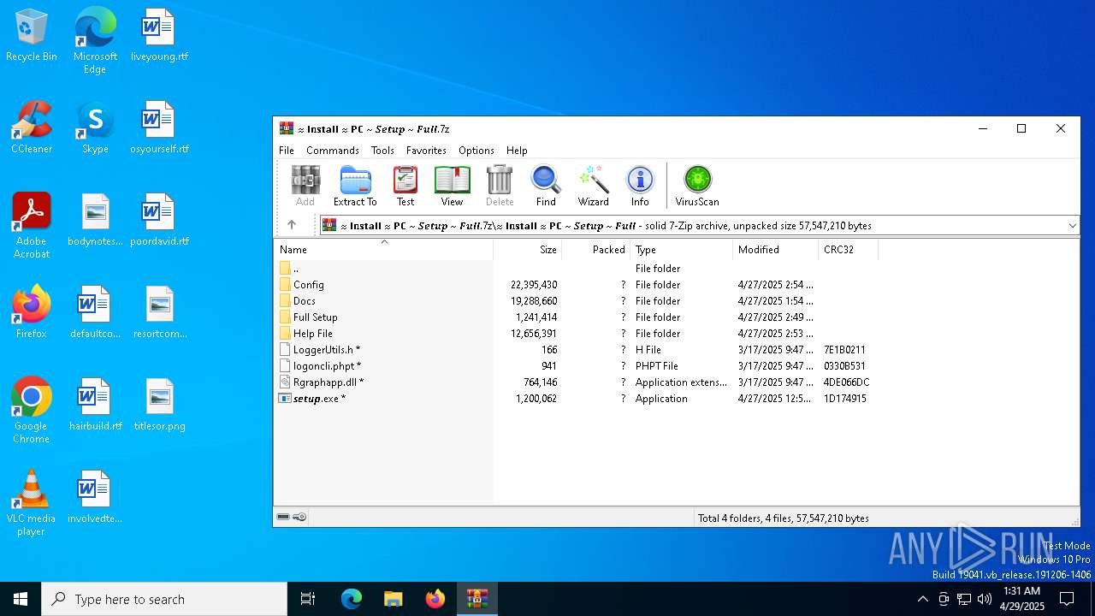
Task: Show hidden tray icons chevron
Action: point(922,599)
